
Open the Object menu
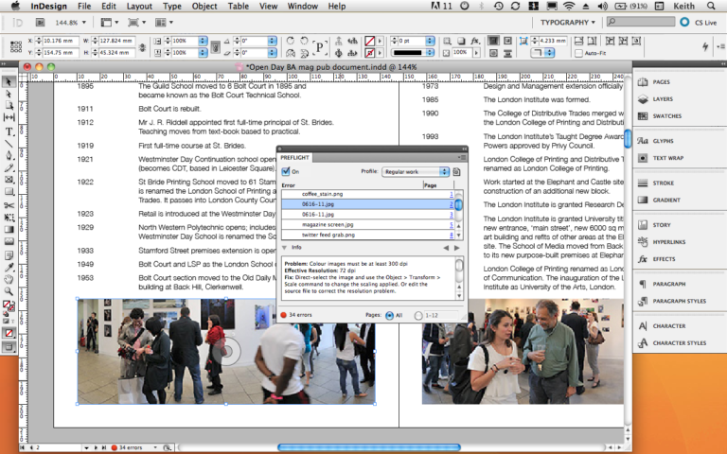tap(204, 7)
